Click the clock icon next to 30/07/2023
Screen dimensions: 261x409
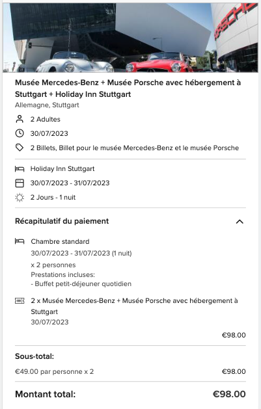tap(20, 133)
